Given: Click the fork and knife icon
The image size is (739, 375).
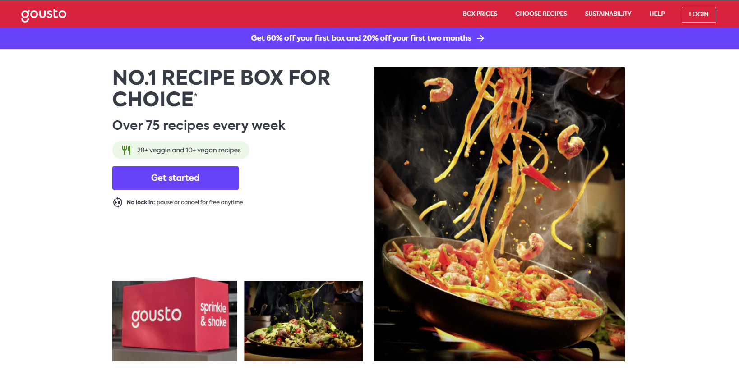Looking at the screenshot, I should coord(126,150).
